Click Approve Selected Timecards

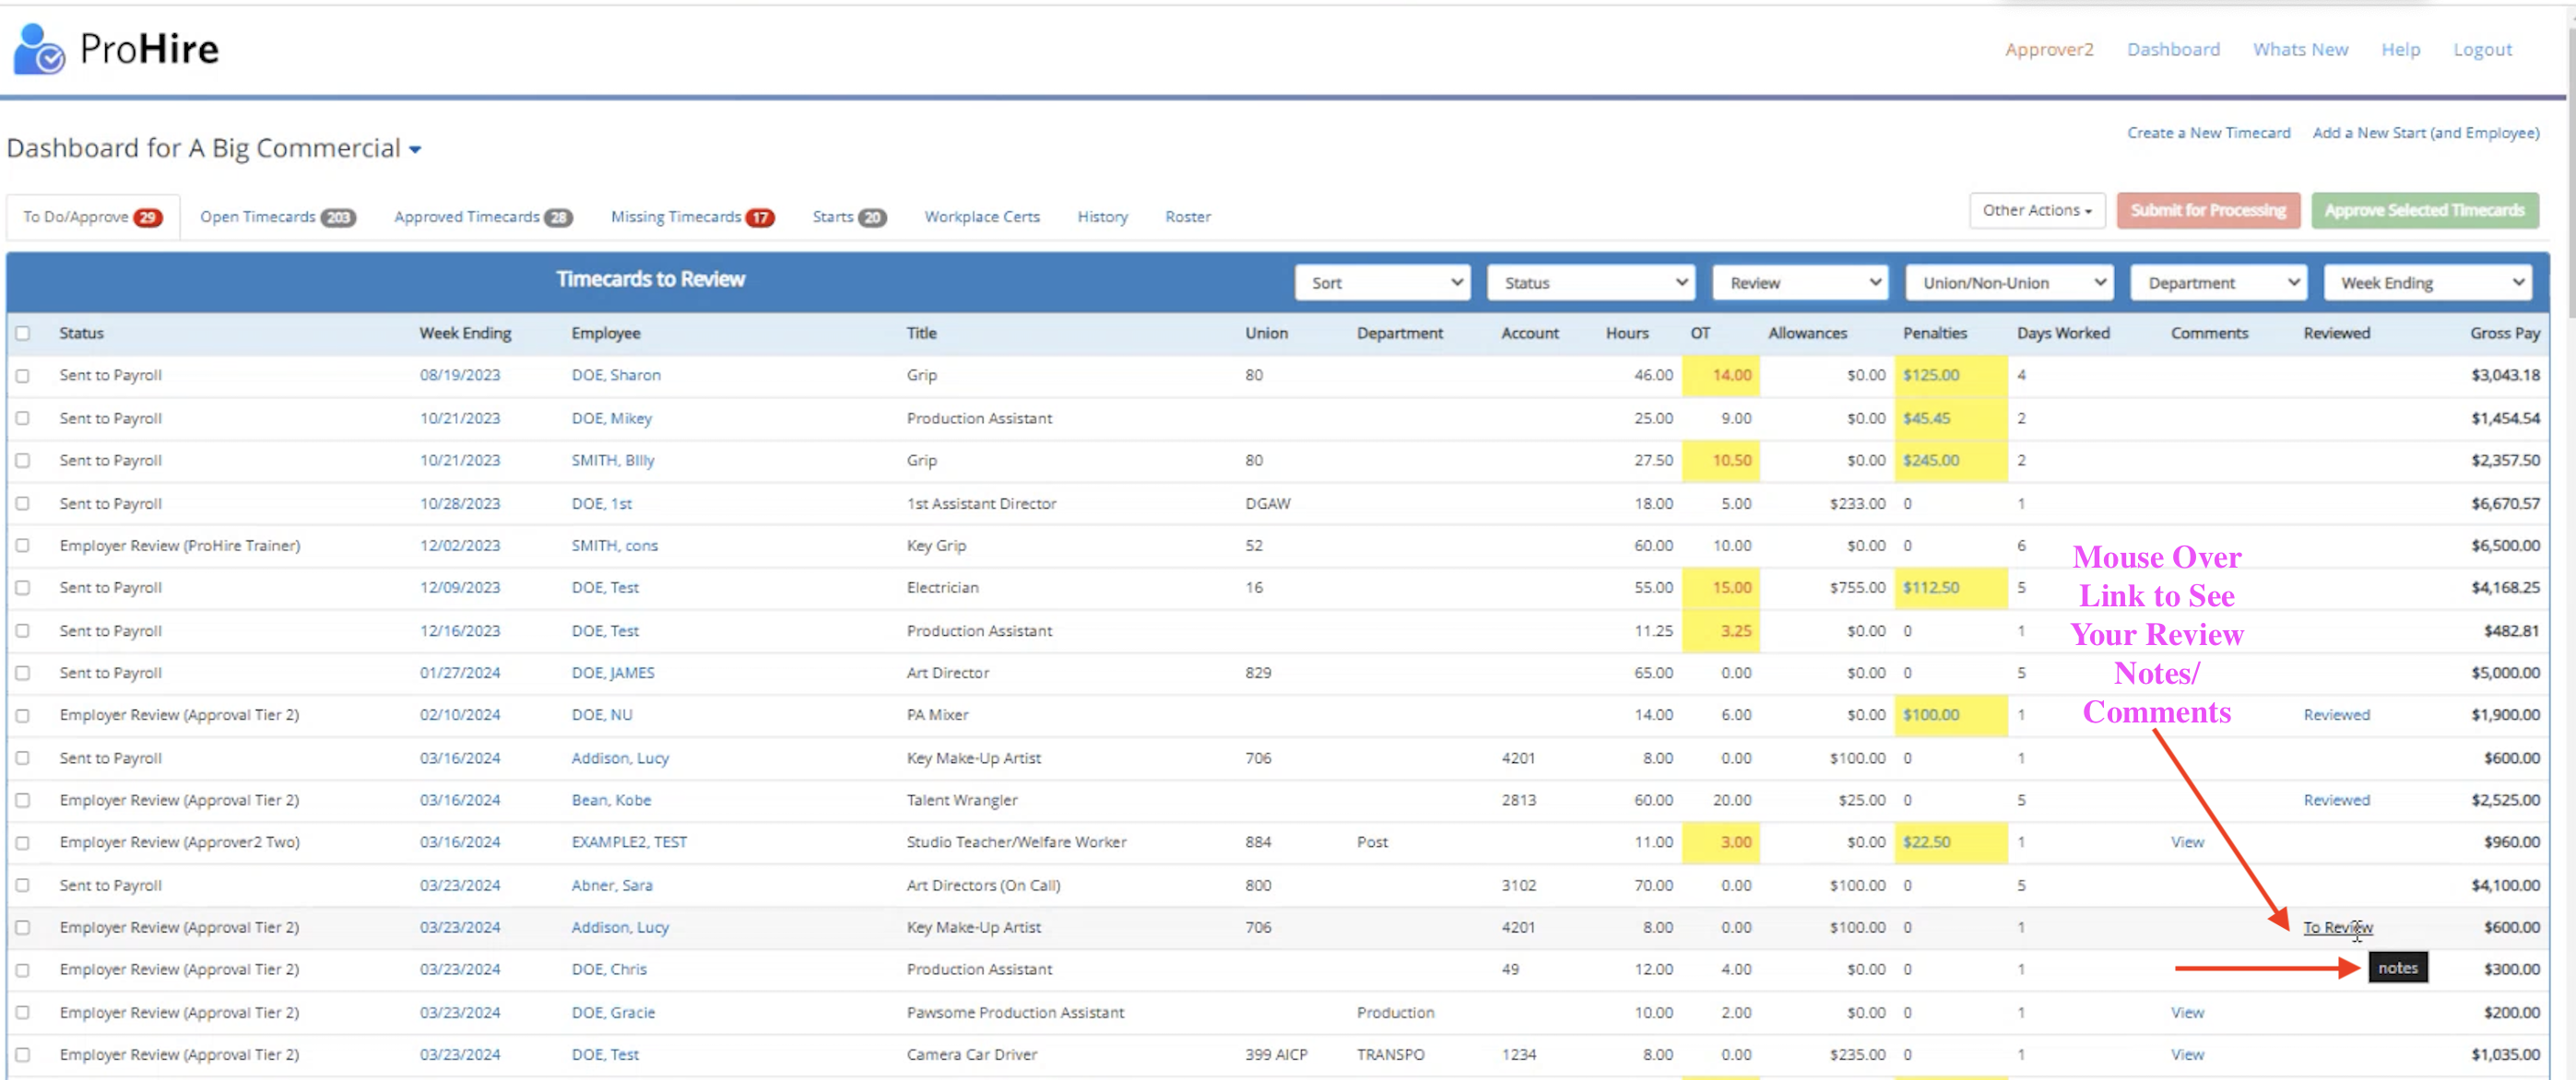click(2425, 210)
